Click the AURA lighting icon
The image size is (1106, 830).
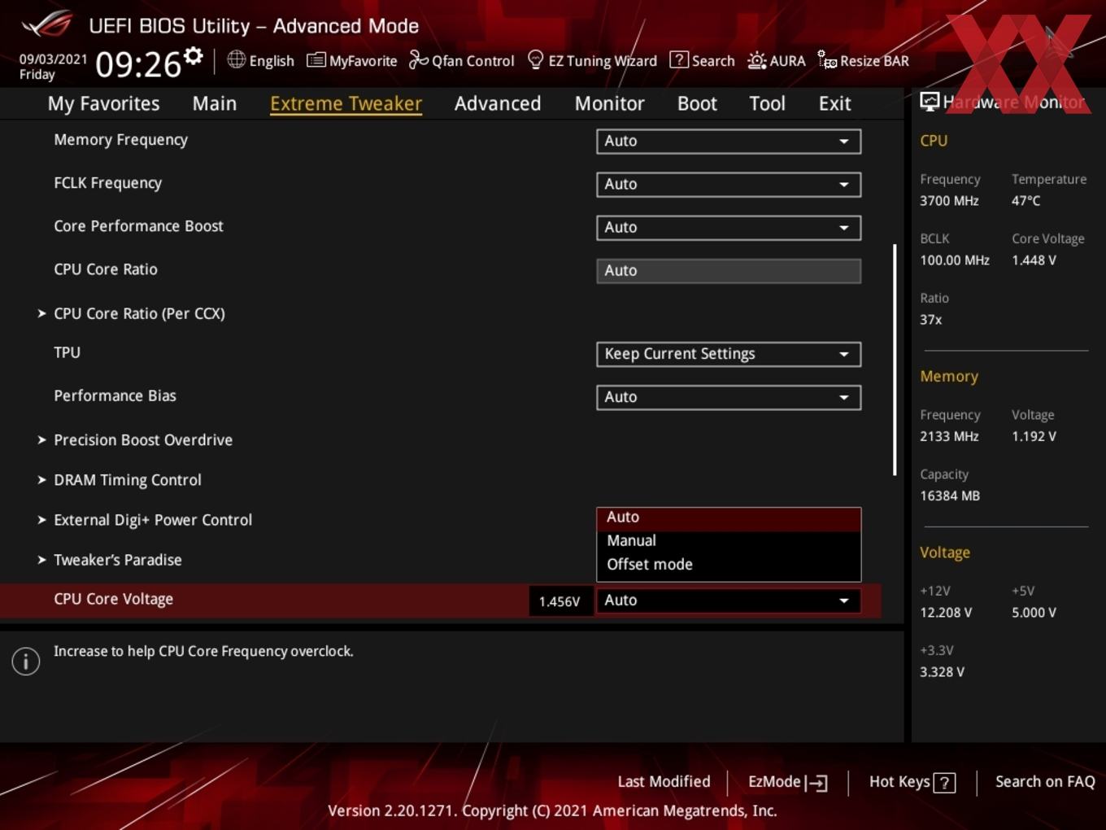(x=756, y=60)
